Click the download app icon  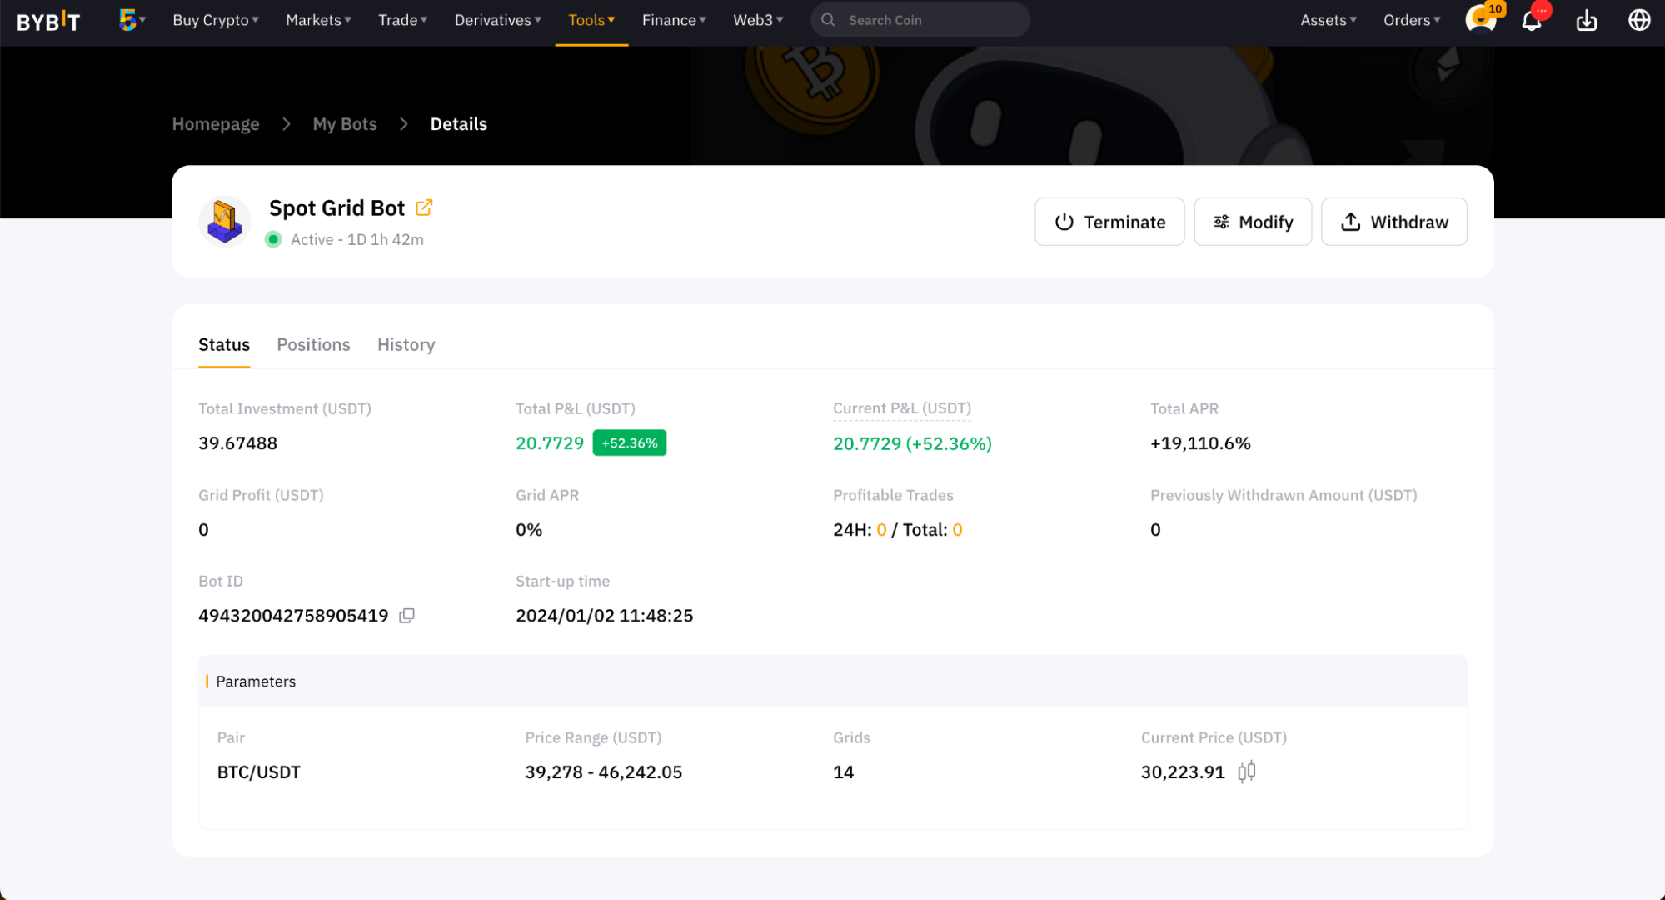click(x=1586, y=20)
